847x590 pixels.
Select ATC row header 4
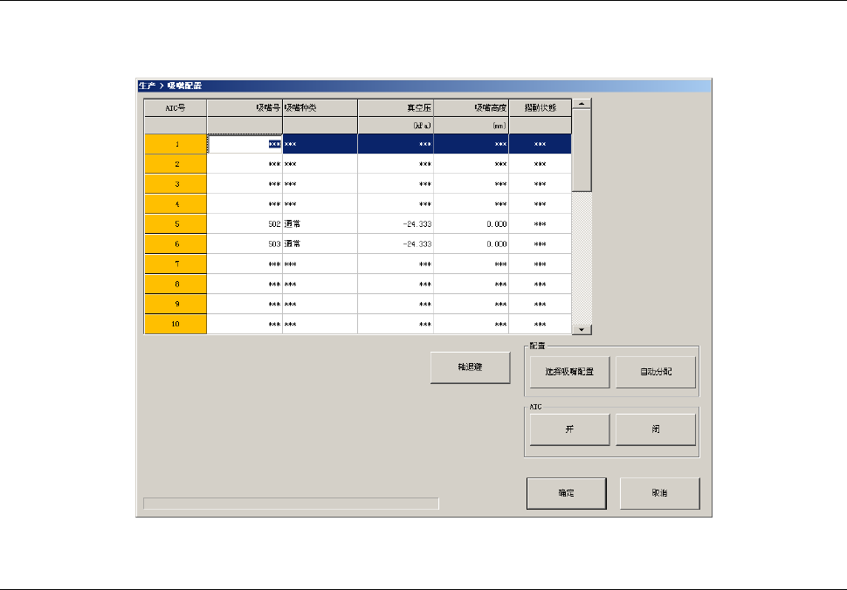(x=176, y=204)
